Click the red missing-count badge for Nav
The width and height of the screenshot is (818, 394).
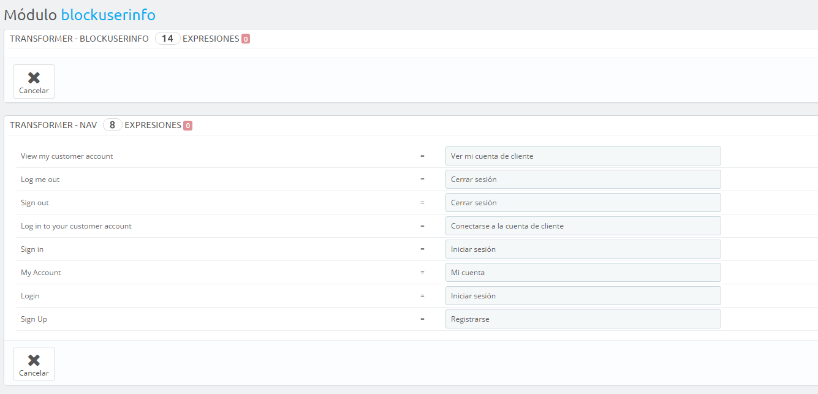(187, 126)
